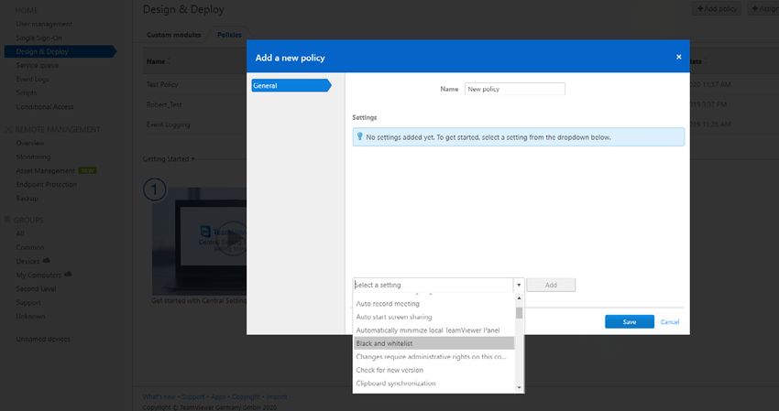Viewport: 779px width, 411px height.
Task: Select the General section in dialog
Action: [291, 85]
